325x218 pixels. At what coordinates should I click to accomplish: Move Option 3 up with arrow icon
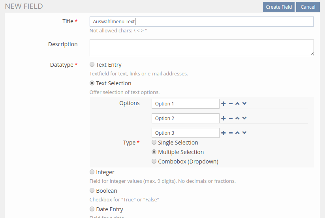[x=237, y=133]
